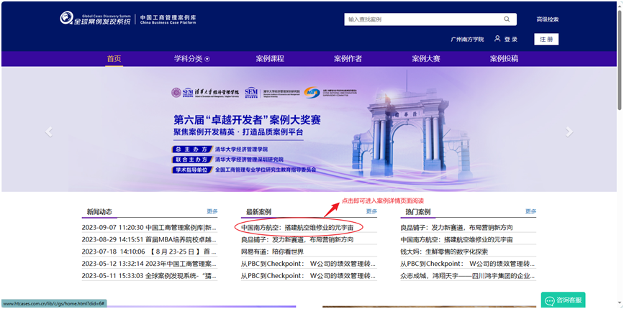Open news item dated 2023-05-12 13:32:14
The image size is (624, 309).
pos(149,263)
